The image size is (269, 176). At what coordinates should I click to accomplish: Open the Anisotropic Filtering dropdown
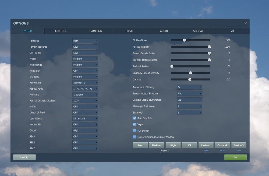[189, 87]
